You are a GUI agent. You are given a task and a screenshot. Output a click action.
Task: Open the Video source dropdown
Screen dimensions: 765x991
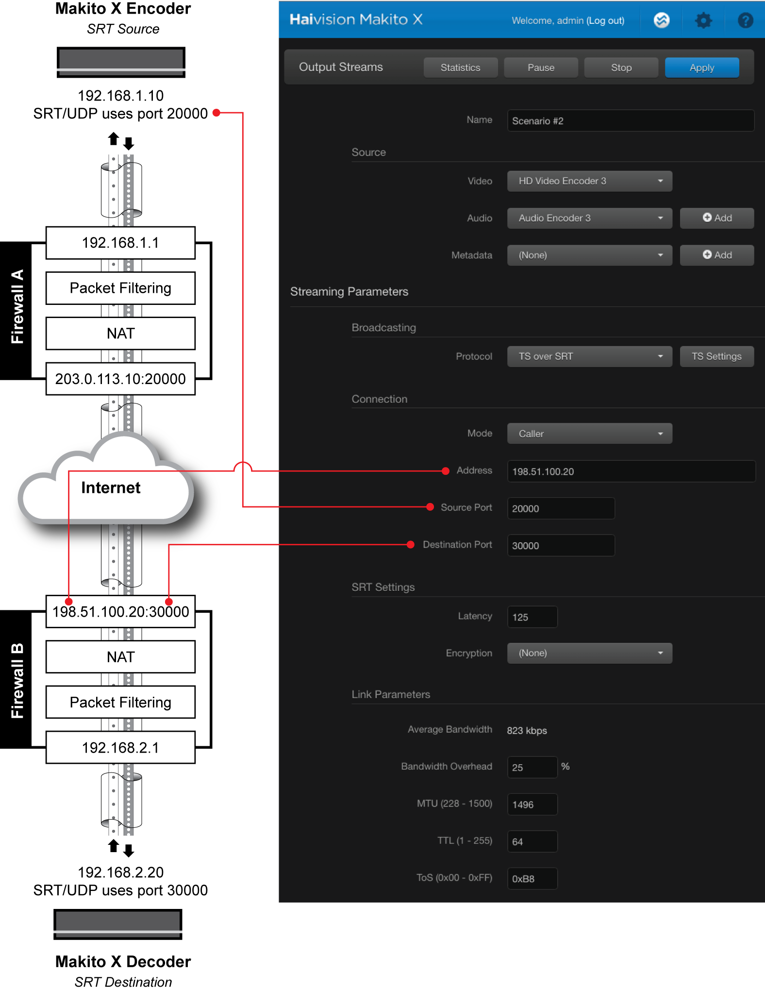pos(589,181)
